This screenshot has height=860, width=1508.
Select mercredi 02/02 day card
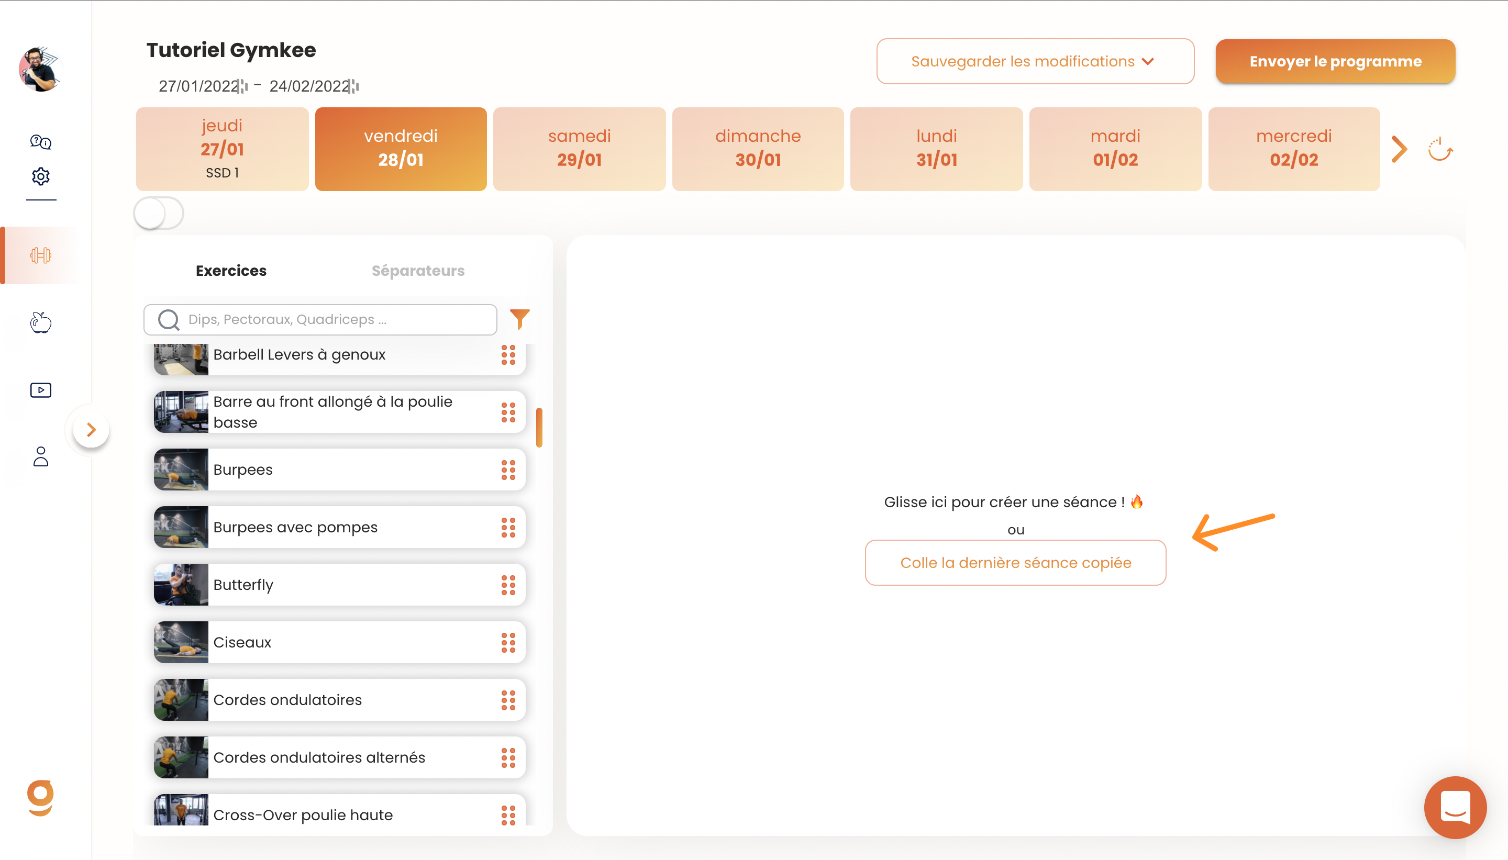(x=1294, y=149)
